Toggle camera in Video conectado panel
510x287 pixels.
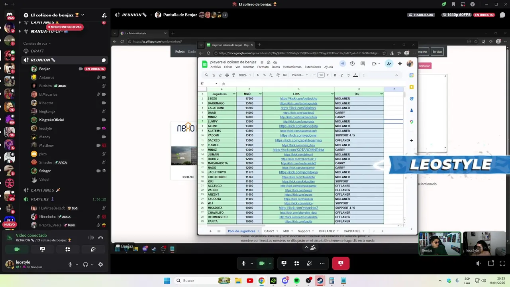(x=17, y=249)
